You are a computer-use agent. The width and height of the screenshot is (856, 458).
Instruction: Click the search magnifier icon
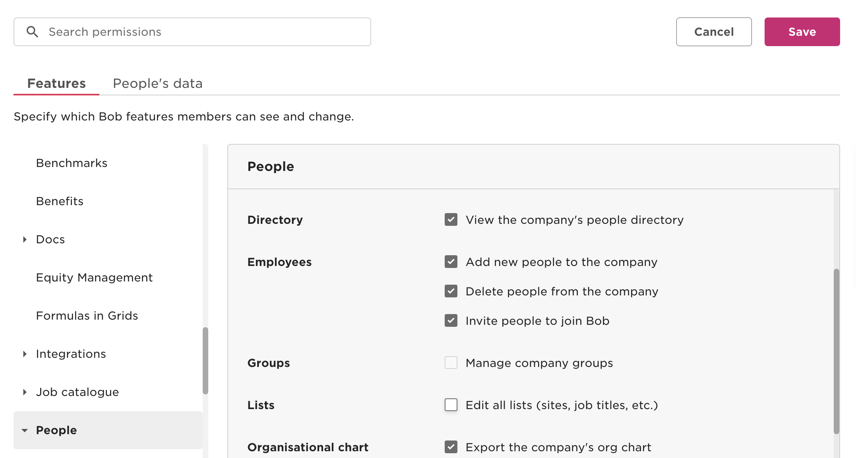pos(33,31)
